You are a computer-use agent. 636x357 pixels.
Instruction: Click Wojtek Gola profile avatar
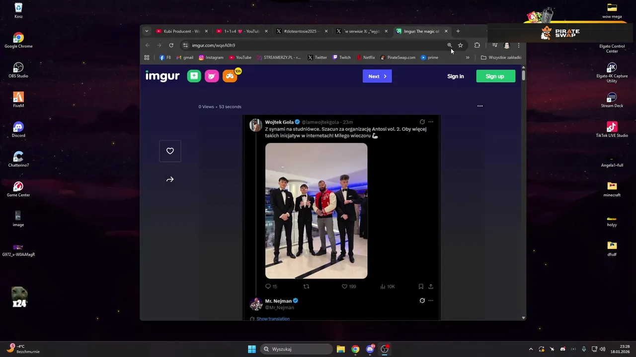[x=256, y=125]
